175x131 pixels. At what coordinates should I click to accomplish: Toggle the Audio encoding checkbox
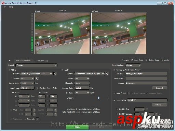[63, 70]
